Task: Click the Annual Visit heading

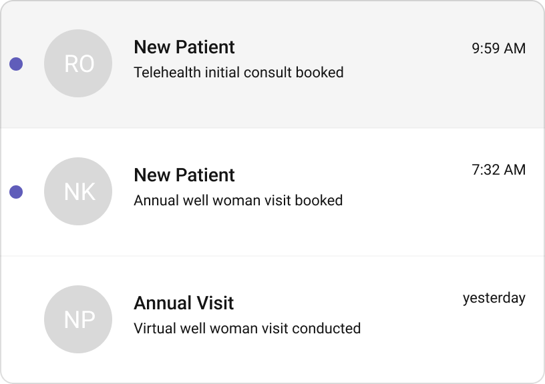Action: click(x=184, y=303)
